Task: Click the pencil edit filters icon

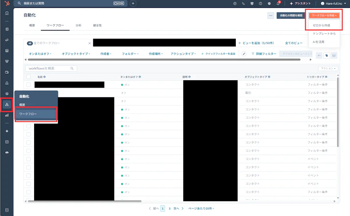Action: (244, 54)
